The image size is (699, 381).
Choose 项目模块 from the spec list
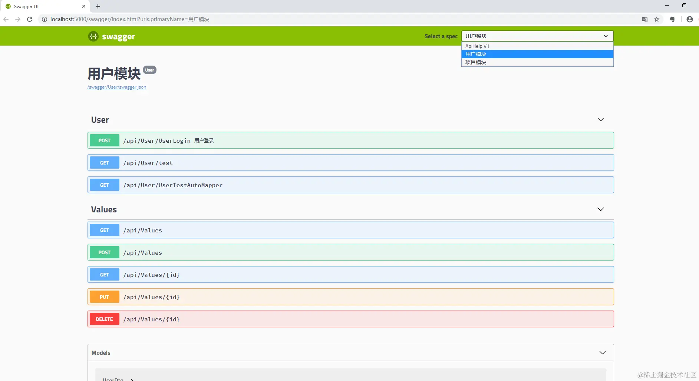tap(537, 62)
